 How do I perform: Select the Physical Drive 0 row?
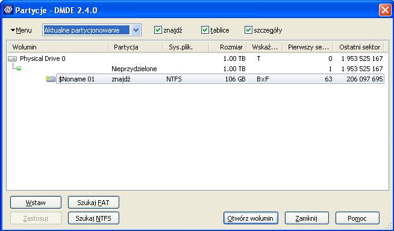tap(195, 59)
